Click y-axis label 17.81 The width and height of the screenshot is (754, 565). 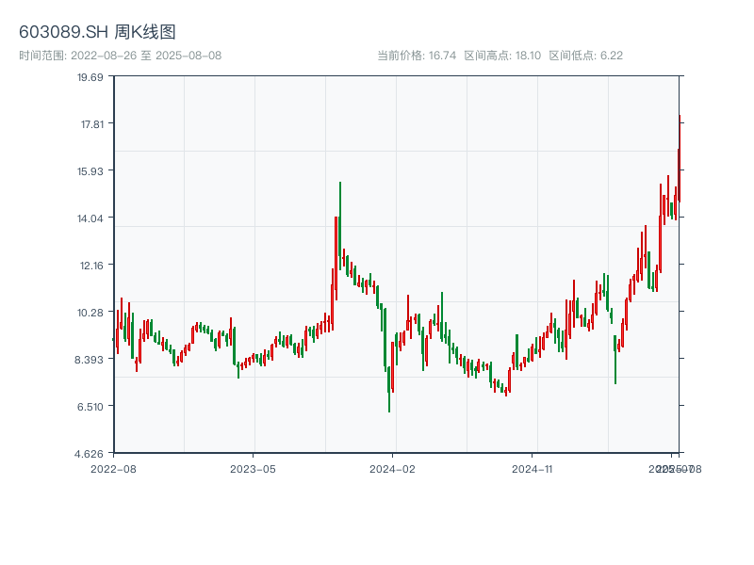pyautogui.click(x=91, y=124)
